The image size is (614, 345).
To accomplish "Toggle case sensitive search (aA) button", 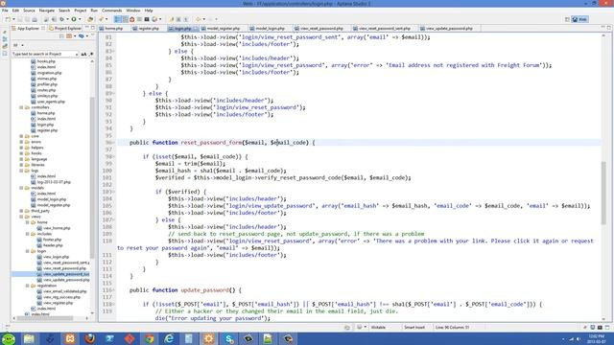I will tap(83, 54).
